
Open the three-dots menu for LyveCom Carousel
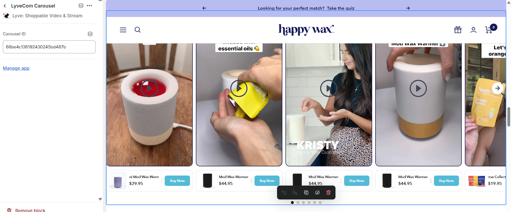tap(89, 6)
